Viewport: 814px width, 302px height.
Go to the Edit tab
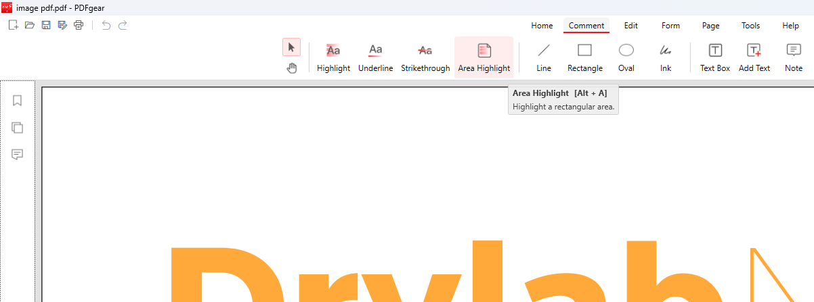pyautogui.click(x=631, y=26)
